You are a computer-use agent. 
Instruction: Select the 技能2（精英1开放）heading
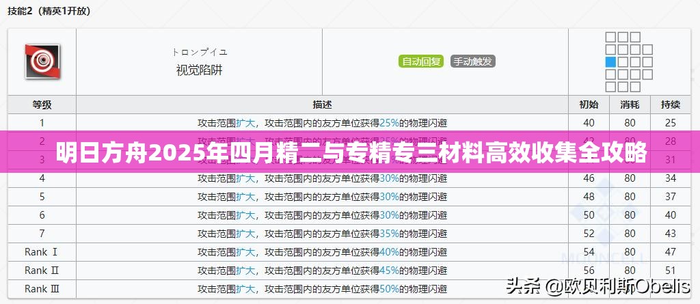49,11
